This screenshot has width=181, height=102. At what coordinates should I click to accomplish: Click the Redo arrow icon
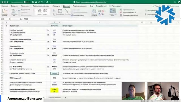(x=47, y=2)
